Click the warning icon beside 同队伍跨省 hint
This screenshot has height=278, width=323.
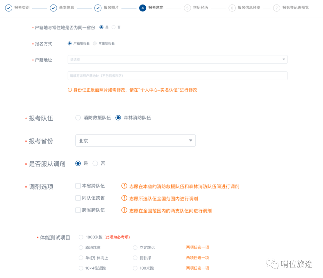(124, 198)
